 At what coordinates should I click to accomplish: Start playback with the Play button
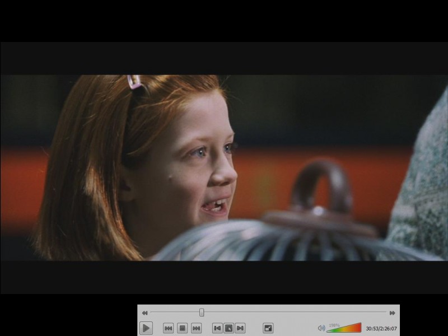pos(146,328)
